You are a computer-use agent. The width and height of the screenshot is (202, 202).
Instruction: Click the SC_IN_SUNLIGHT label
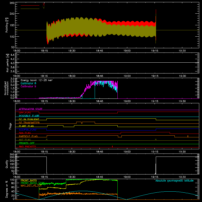[29, 119]
